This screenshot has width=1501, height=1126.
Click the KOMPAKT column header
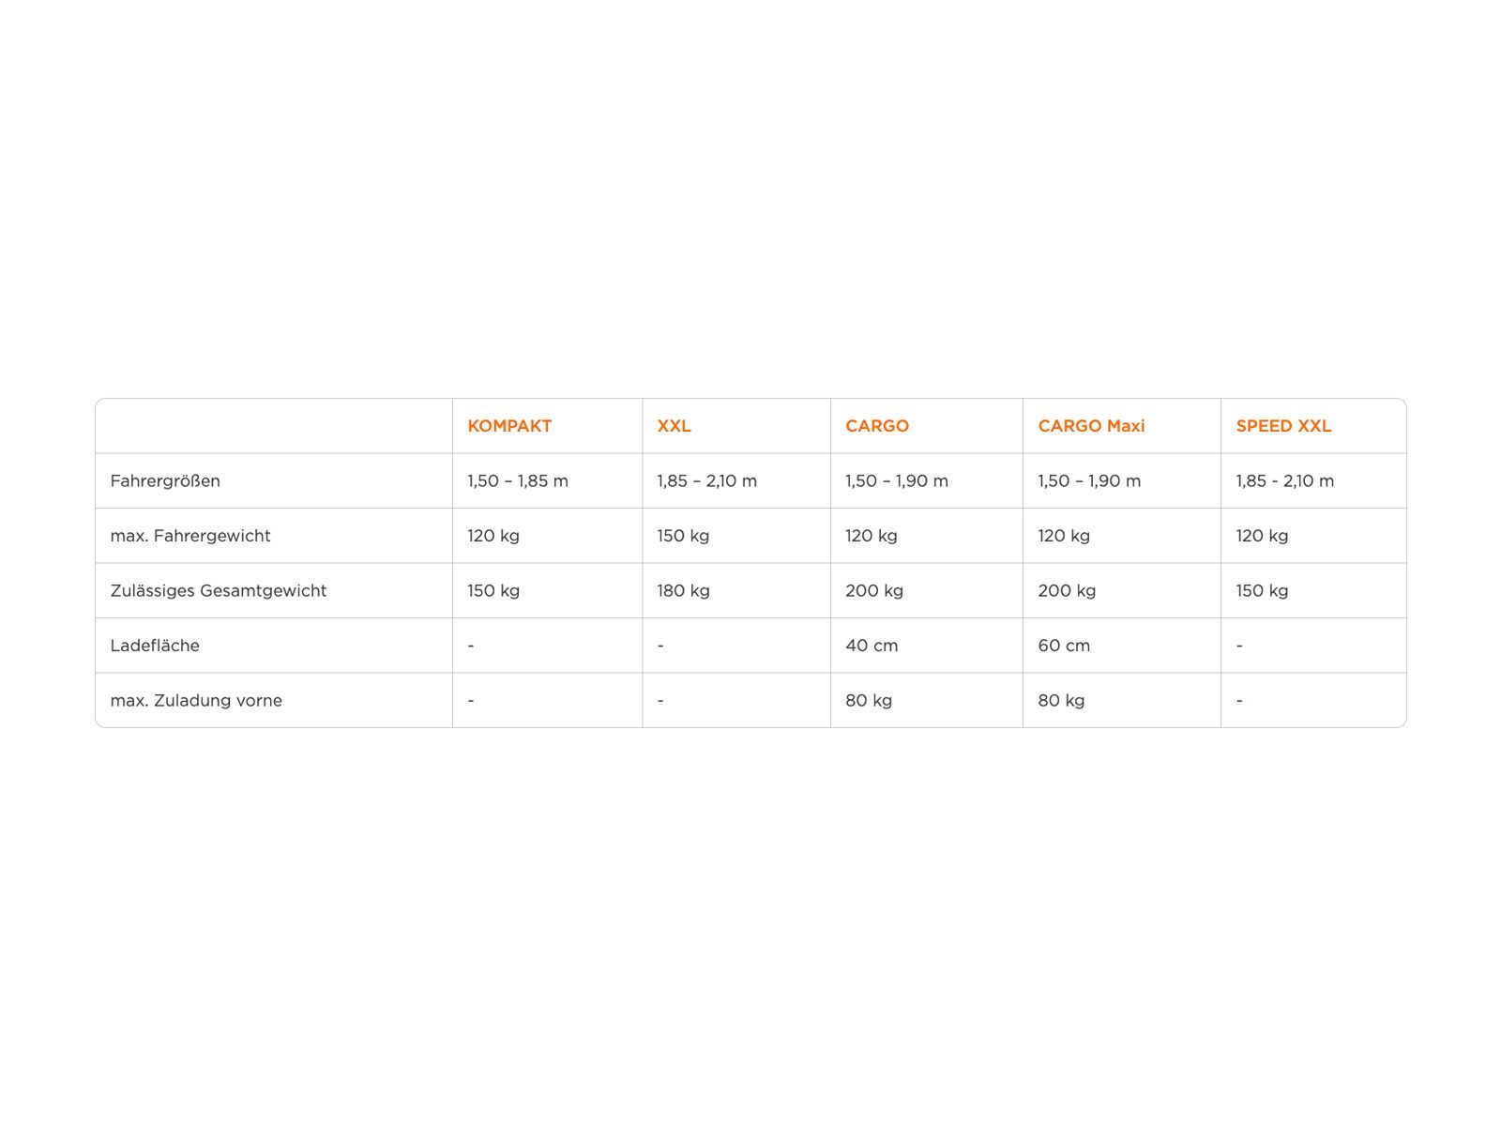[509, 426]
